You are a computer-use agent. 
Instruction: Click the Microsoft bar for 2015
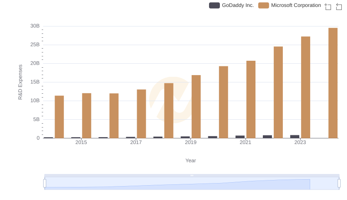coord(86,116)
